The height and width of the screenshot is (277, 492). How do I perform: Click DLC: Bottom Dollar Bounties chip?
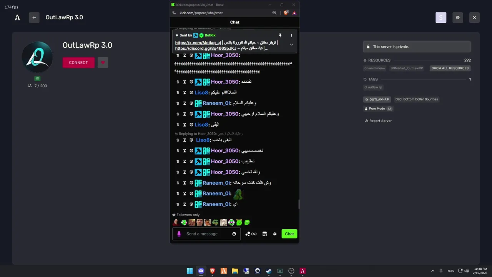(x=417, y=99)
